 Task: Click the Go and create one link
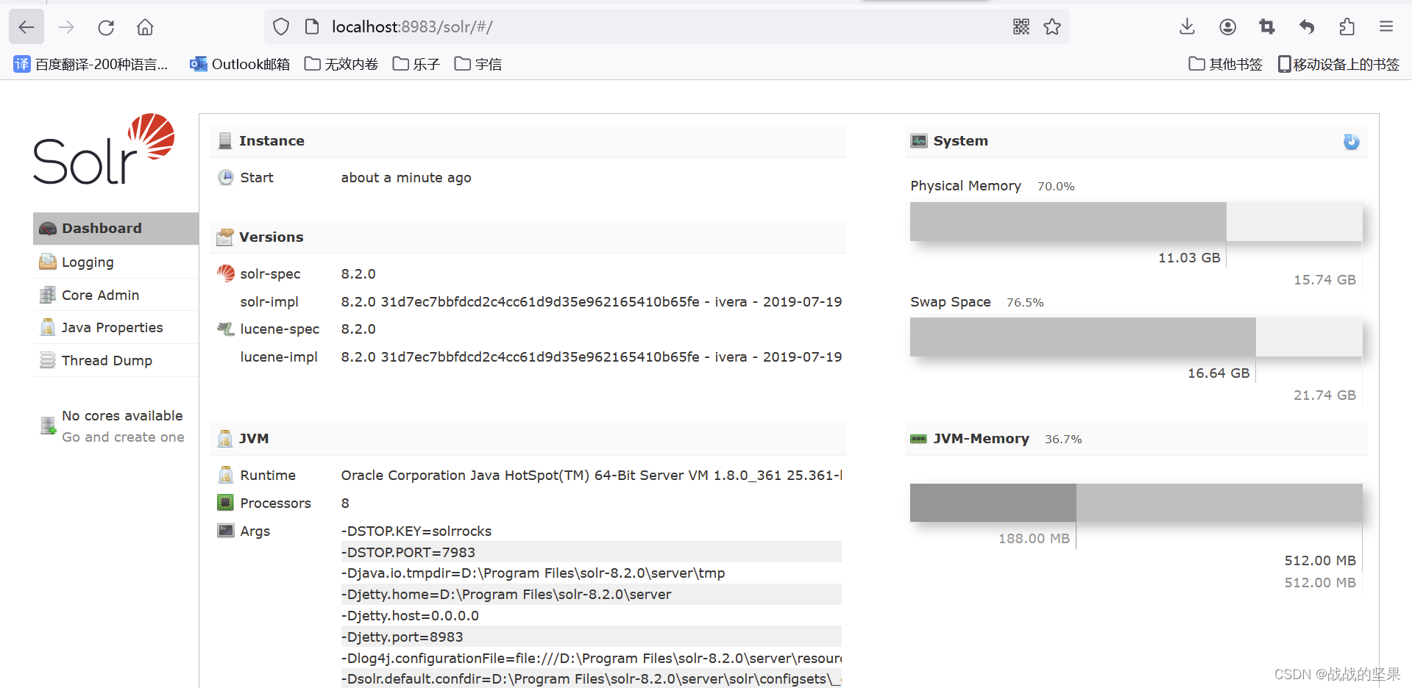[x=123, y=437]
